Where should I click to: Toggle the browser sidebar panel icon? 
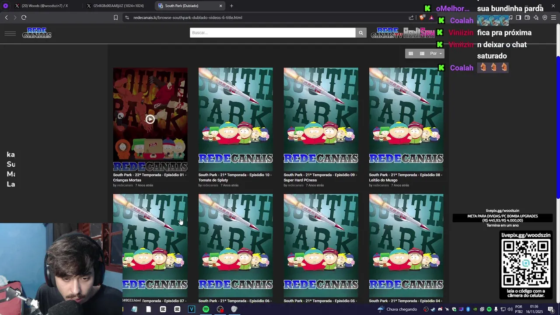tap(518, 17)
